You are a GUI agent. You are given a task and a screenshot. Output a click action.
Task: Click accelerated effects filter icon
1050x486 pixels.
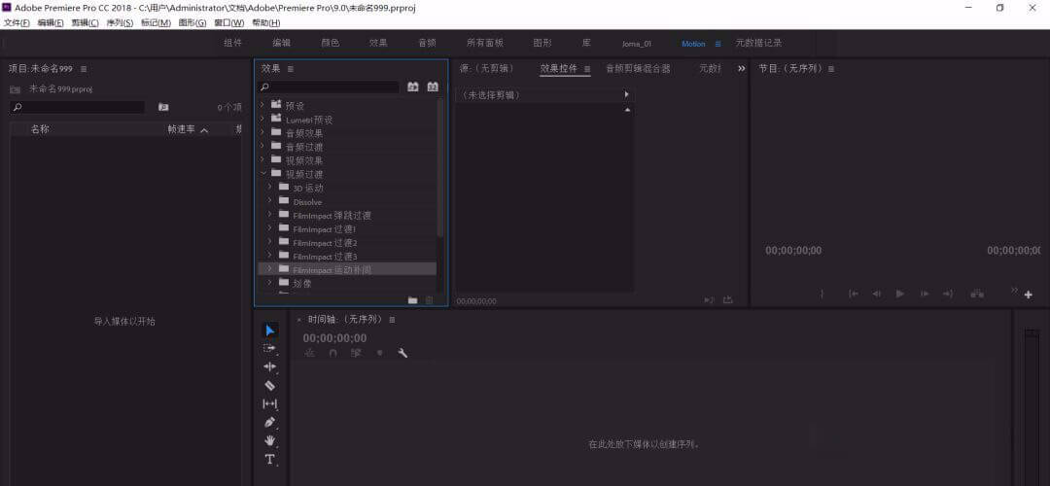point(413,87)
